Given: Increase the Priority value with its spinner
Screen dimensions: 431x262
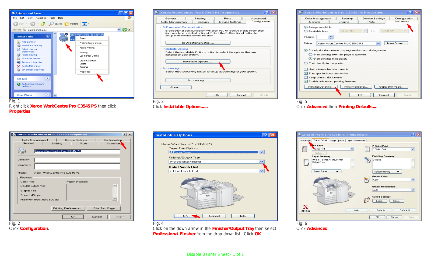Looking at the screenshot, I should coord(331,36).
